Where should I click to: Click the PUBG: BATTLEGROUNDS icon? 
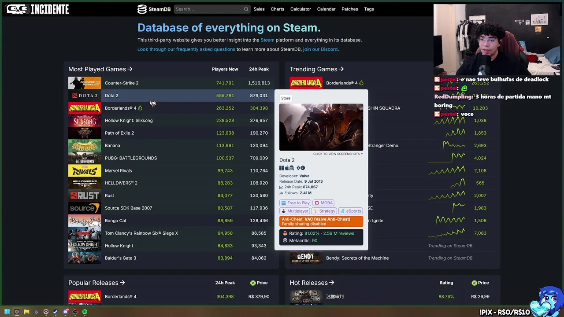(x=85, y=158)
